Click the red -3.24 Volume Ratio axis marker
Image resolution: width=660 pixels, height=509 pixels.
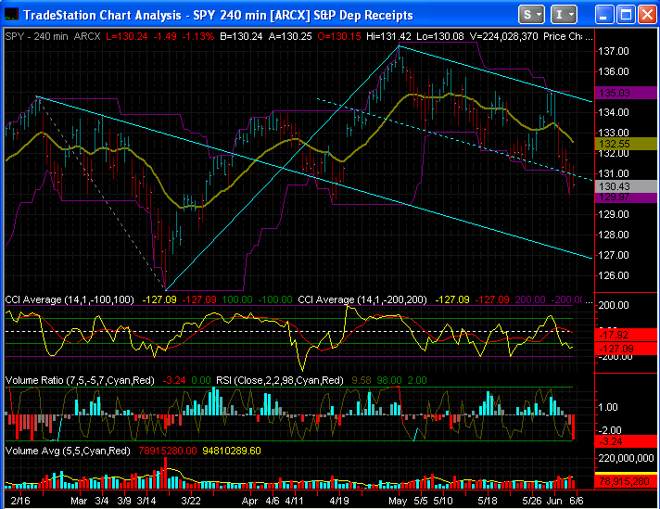(x=626, y=441)
